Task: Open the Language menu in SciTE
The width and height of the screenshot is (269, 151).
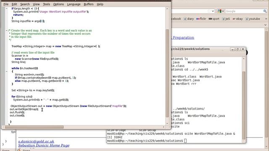Action: click(74, 4)
